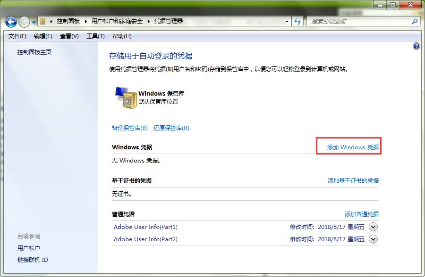Click 备份保管库(B) link
Image resolution: width=425 pixels, height=277 pixels.
point(130,128)
